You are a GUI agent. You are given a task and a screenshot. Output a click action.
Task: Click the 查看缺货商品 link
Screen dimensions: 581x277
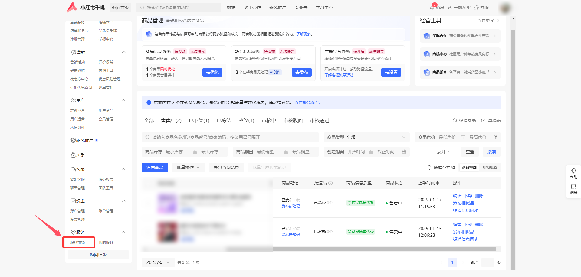click(307, 103)
